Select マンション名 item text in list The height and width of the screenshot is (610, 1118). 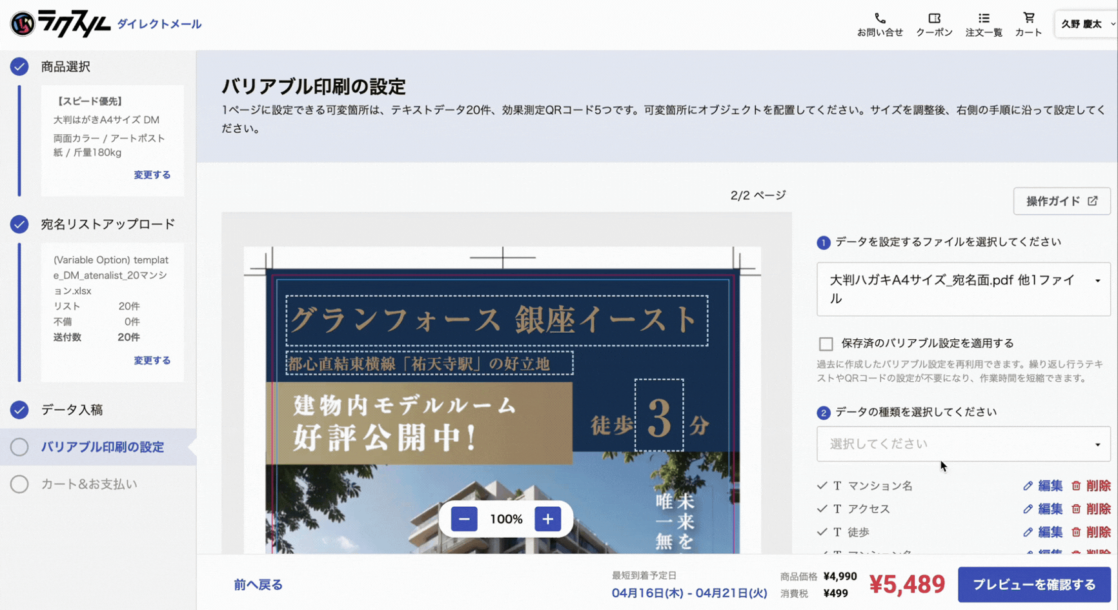[x=880, y=486]
